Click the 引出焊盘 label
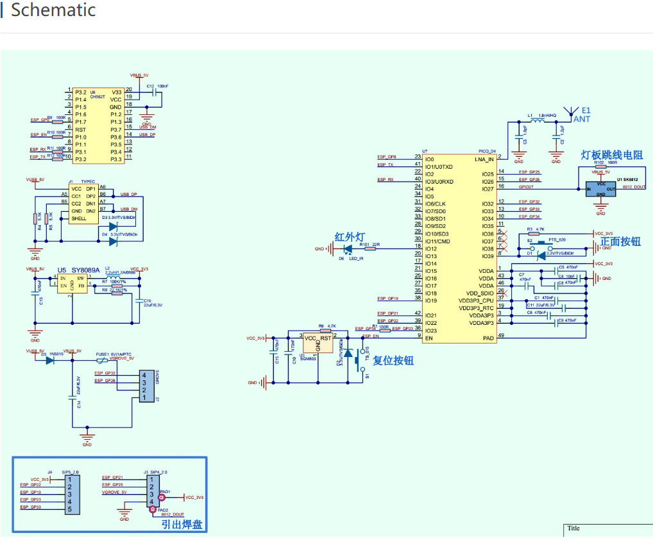The height and width of the screenshot is (540, 653). click(181, 525)
